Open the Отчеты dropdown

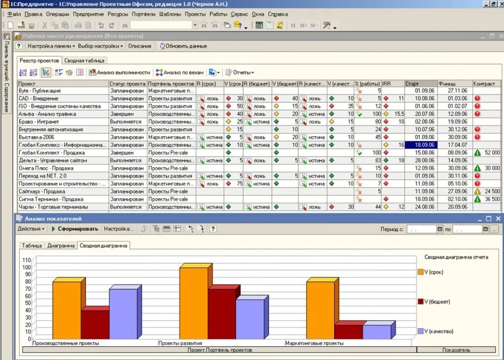(240, 73)
